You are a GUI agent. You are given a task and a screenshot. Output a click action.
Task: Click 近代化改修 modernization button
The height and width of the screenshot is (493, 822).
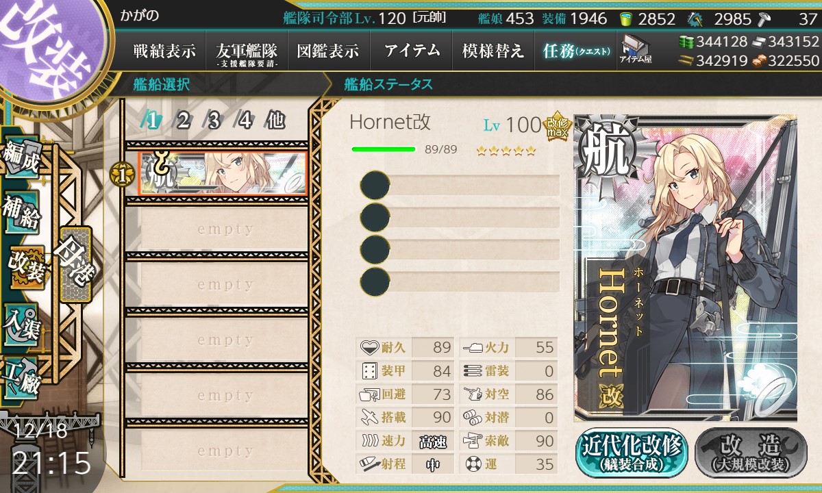[632, 453]
